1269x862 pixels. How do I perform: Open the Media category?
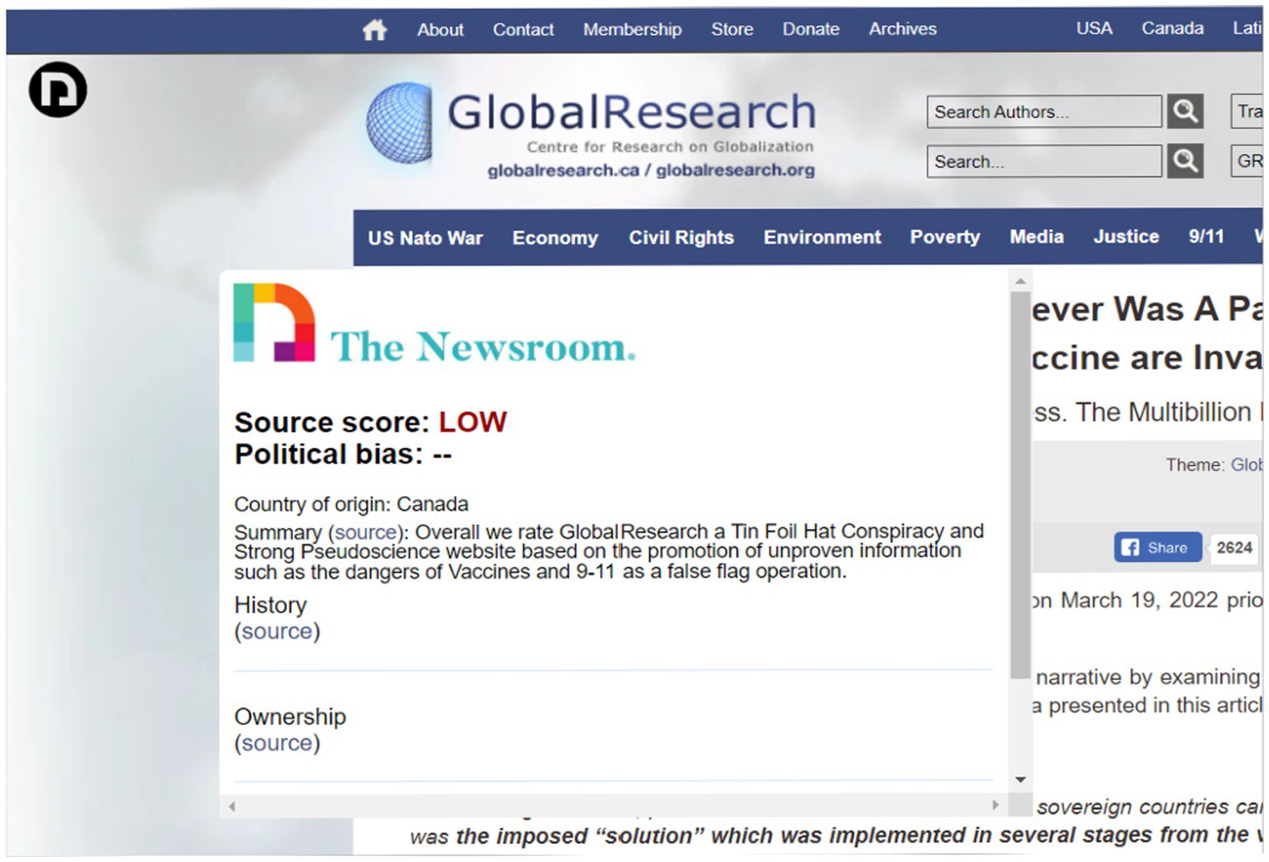pos(1037,237)
